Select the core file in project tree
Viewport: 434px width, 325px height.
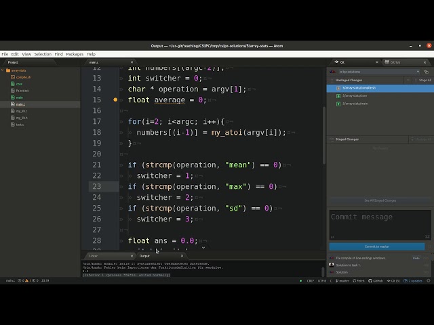19,84
